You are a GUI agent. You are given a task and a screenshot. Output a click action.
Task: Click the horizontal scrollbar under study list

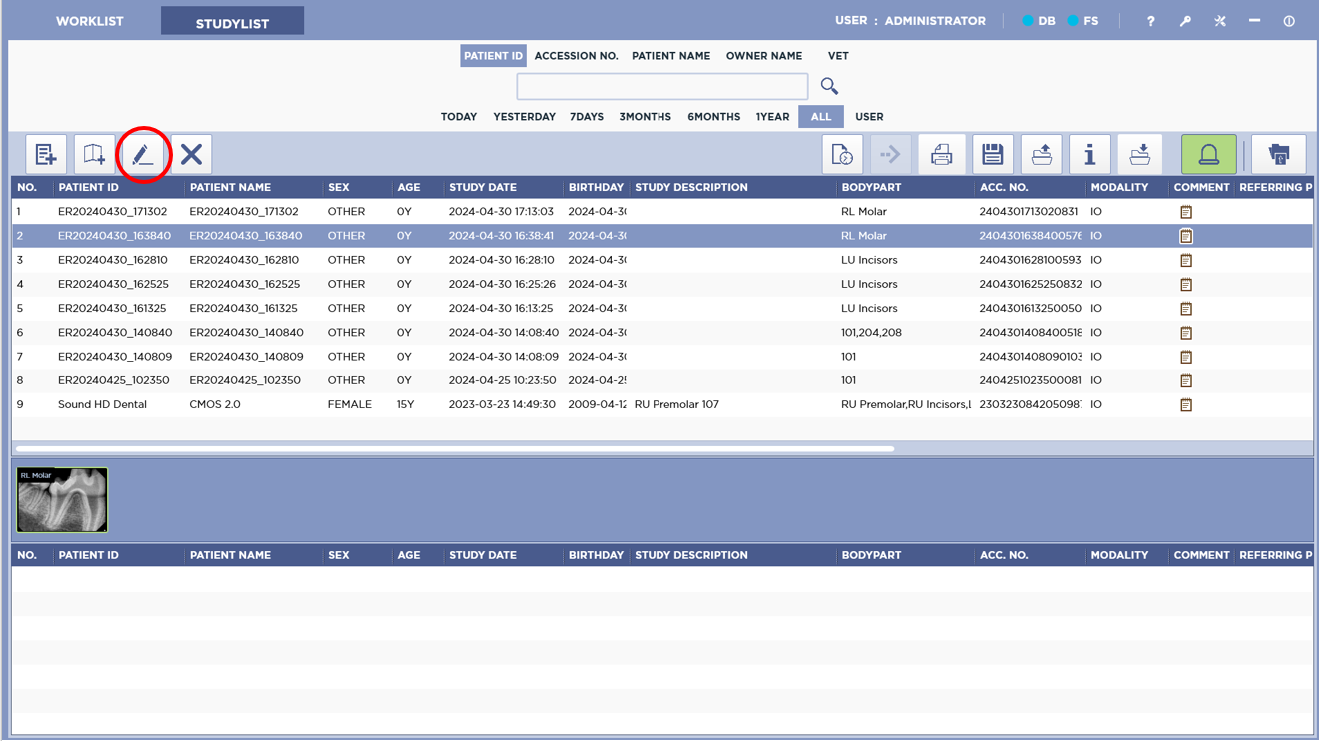[x=455, y=449]
